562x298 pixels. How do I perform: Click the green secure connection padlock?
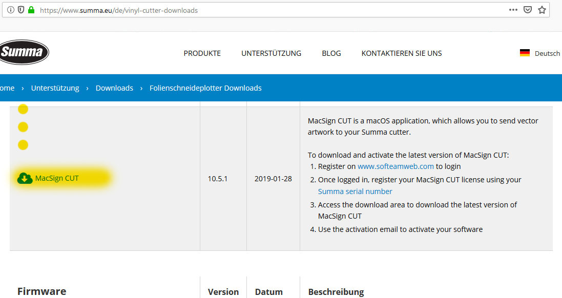pyautogui.click(x=31, y=10)
